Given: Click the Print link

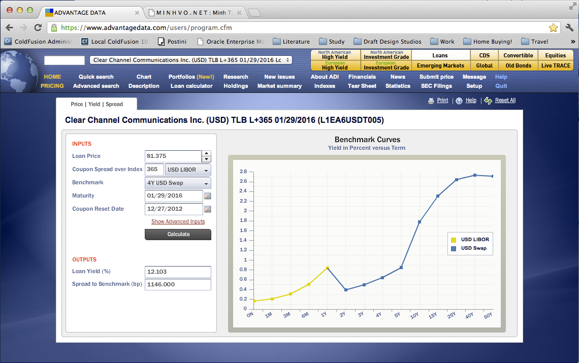Looking at the screenshot, I should point(442,101).
